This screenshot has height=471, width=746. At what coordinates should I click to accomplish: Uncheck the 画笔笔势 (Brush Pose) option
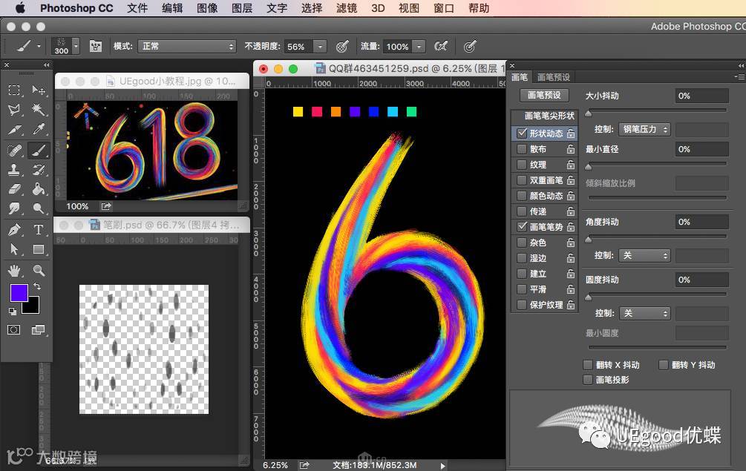point(522,227)
